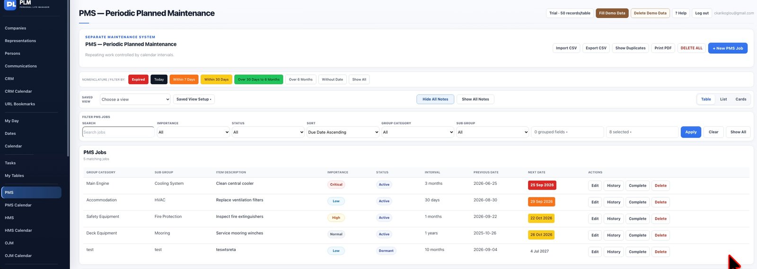Filter by Expired red swatch

[138, 79]
